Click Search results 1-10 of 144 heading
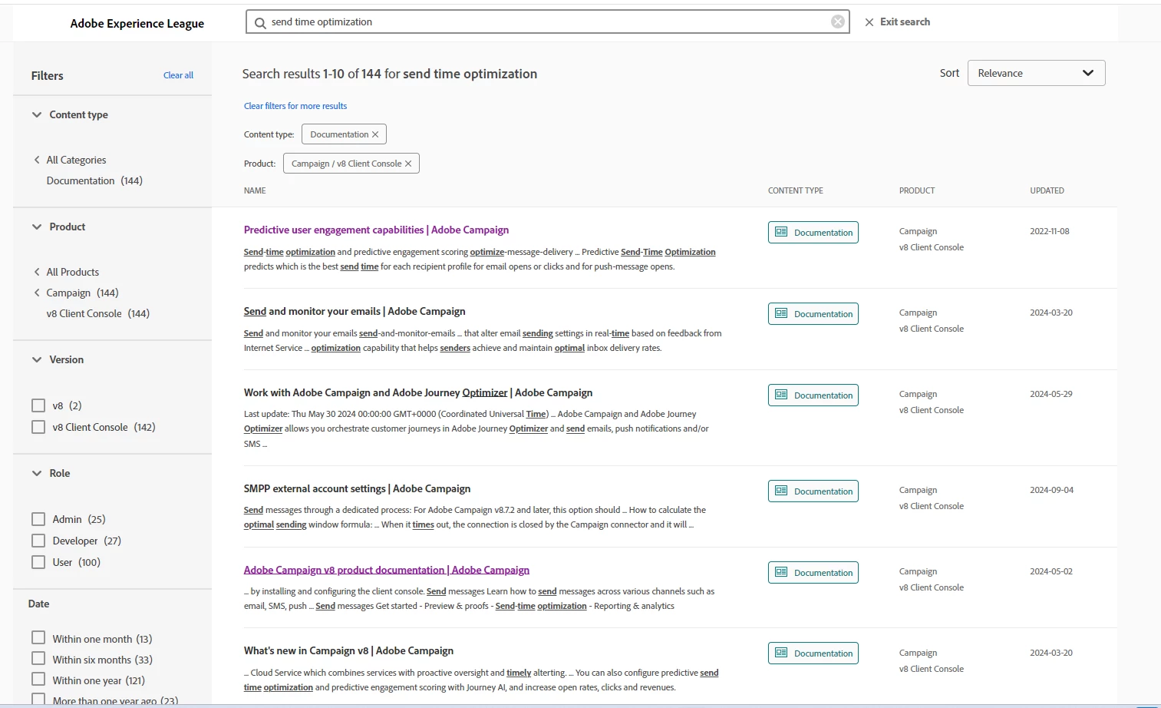The height and width of the screenshot is (708, 1161). (390, 74)
